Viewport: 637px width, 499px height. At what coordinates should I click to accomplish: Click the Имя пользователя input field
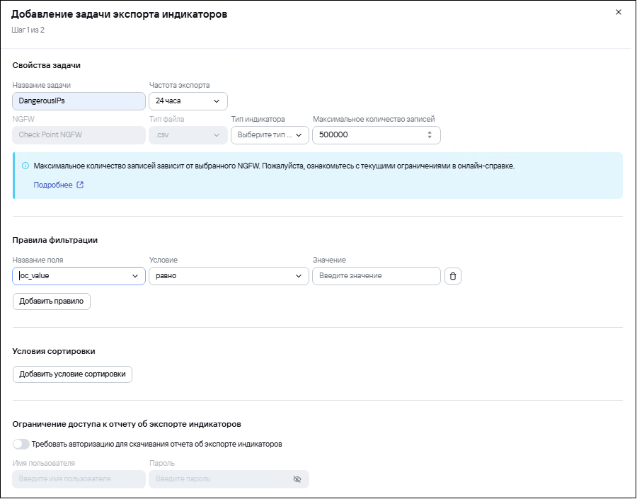point(79,479)
